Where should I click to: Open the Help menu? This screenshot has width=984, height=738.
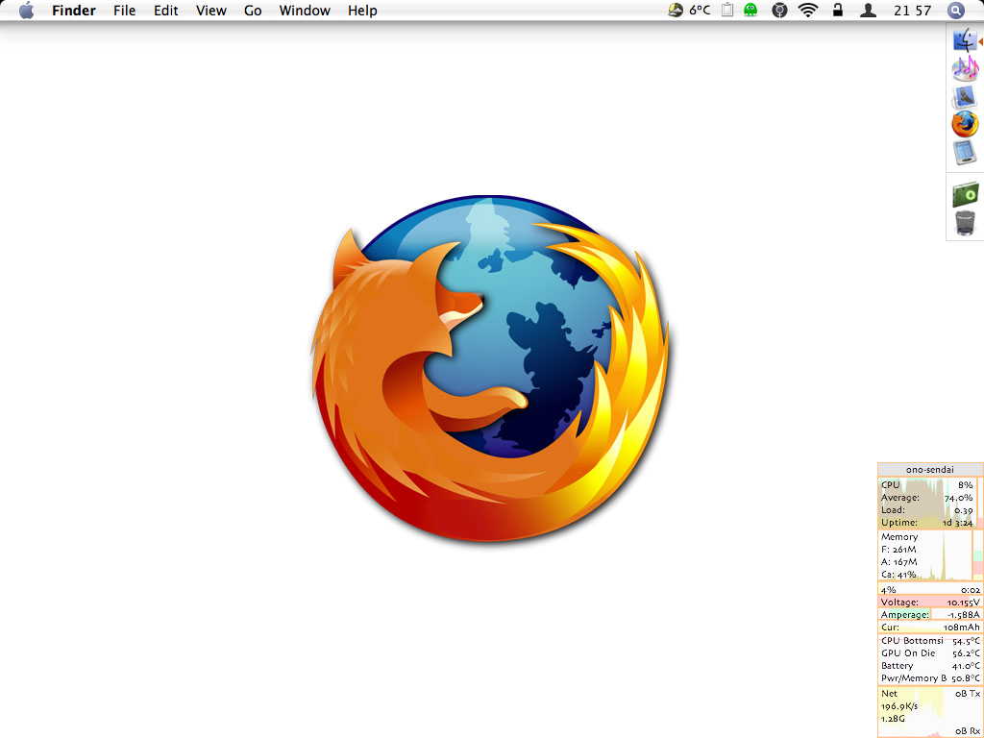(x=362, y=11)
